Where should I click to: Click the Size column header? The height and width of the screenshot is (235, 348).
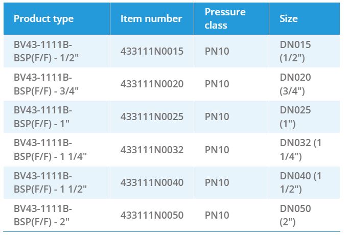(x=289, y=19)
